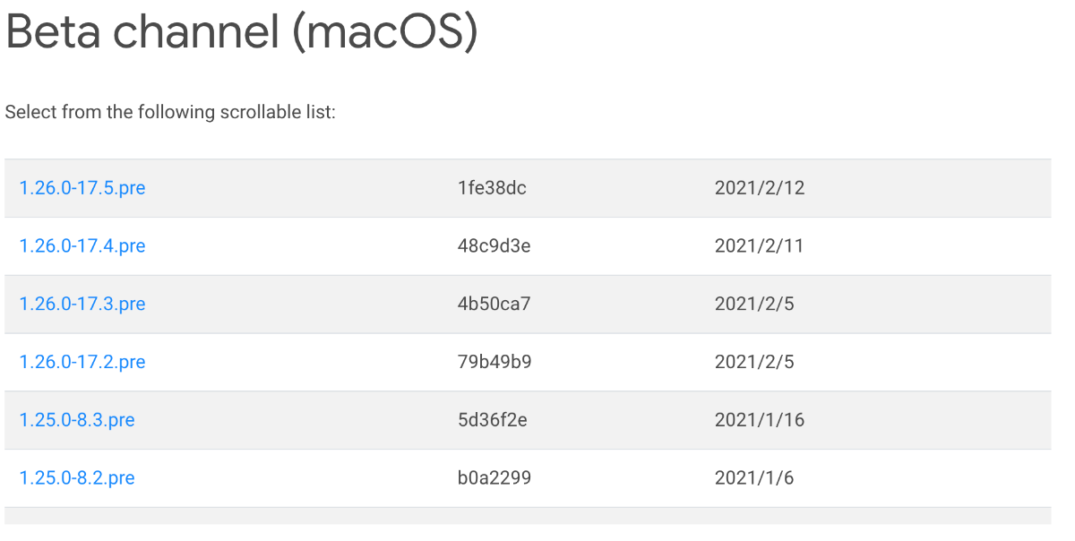
Task: Click the release date 2021/1/6
Action: (x=754, y=477)
